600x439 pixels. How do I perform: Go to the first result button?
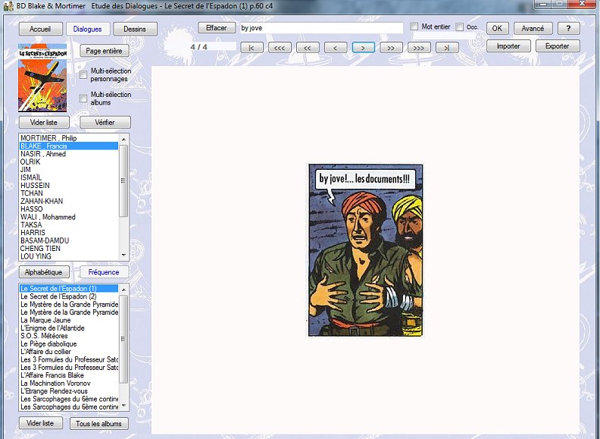pyautogui.click(x=252, y=48)
